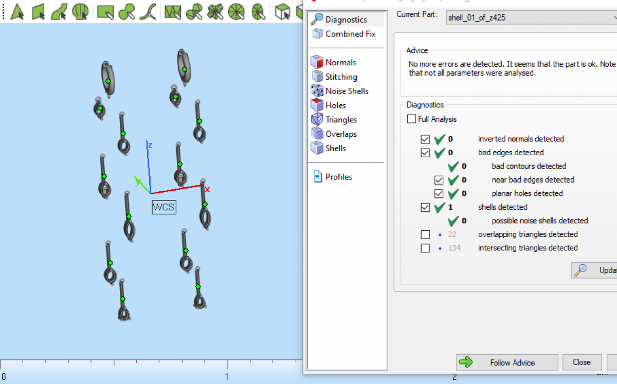
Task: Click the WCS label in viewport
Action: 164,208
